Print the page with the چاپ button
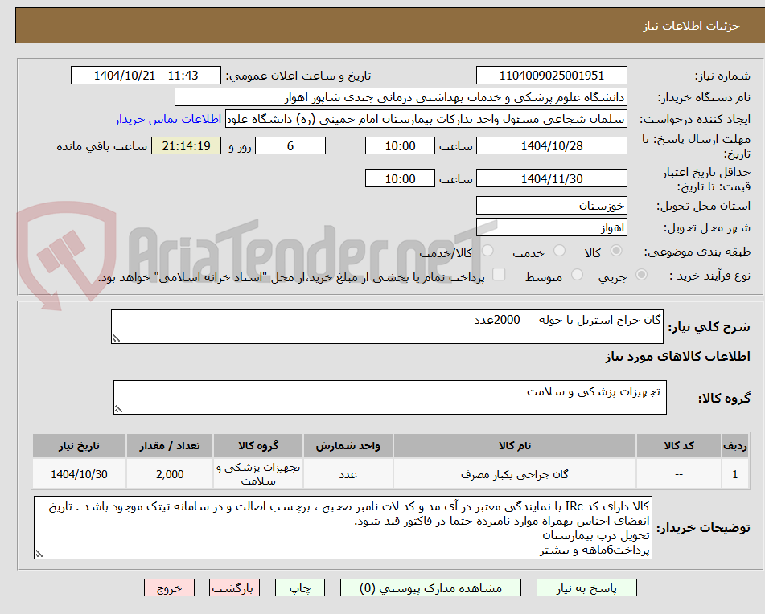This screenshot has height=614, width=765. coord(299,587)
